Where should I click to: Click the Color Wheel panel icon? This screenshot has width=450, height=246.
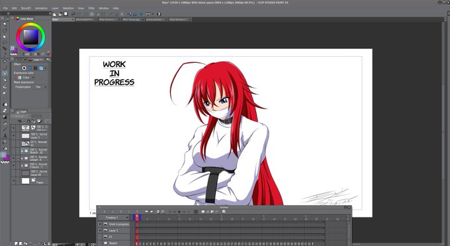point(17,19)
